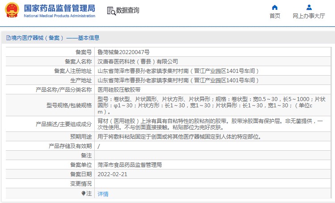
Task: Click the national emblem logo
Action: click(x=12, y=10)
